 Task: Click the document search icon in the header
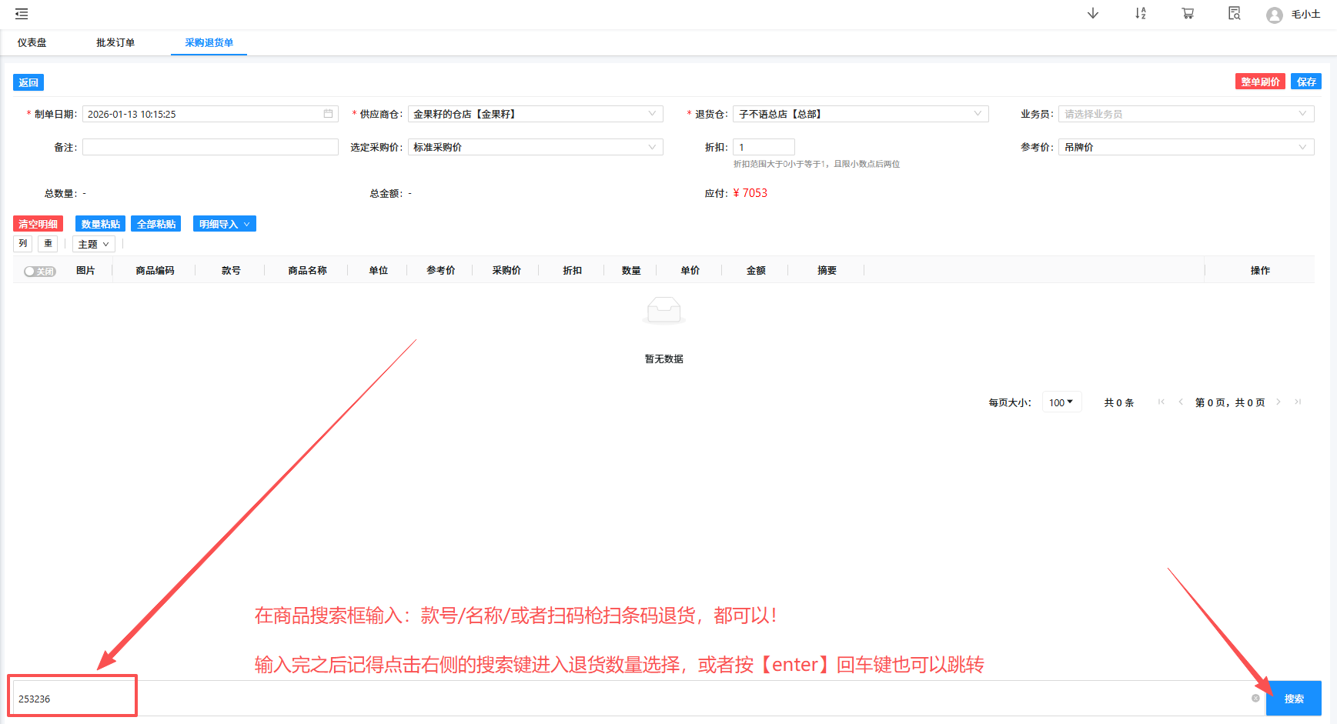(x=1234, y=13)
